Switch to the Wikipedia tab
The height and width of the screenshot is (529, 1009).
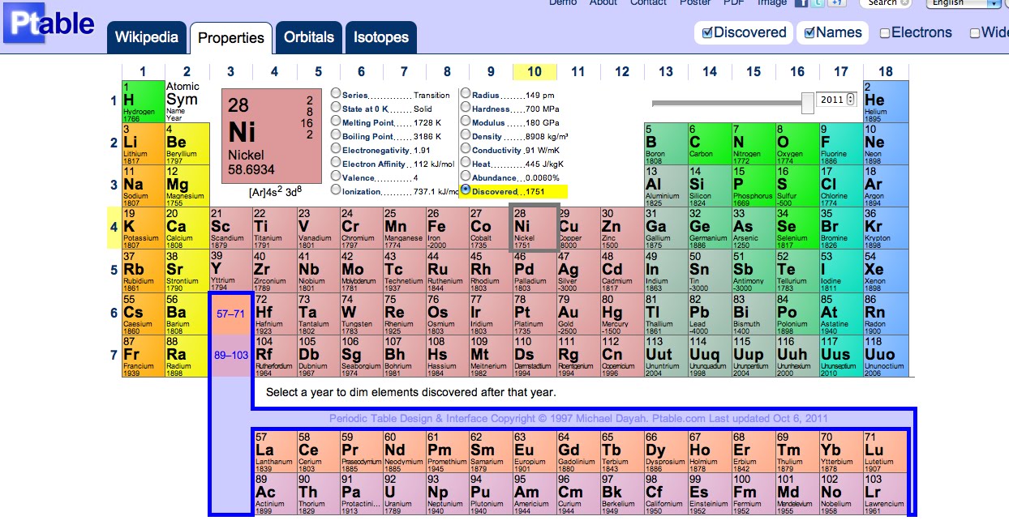[x=147, y=37]
